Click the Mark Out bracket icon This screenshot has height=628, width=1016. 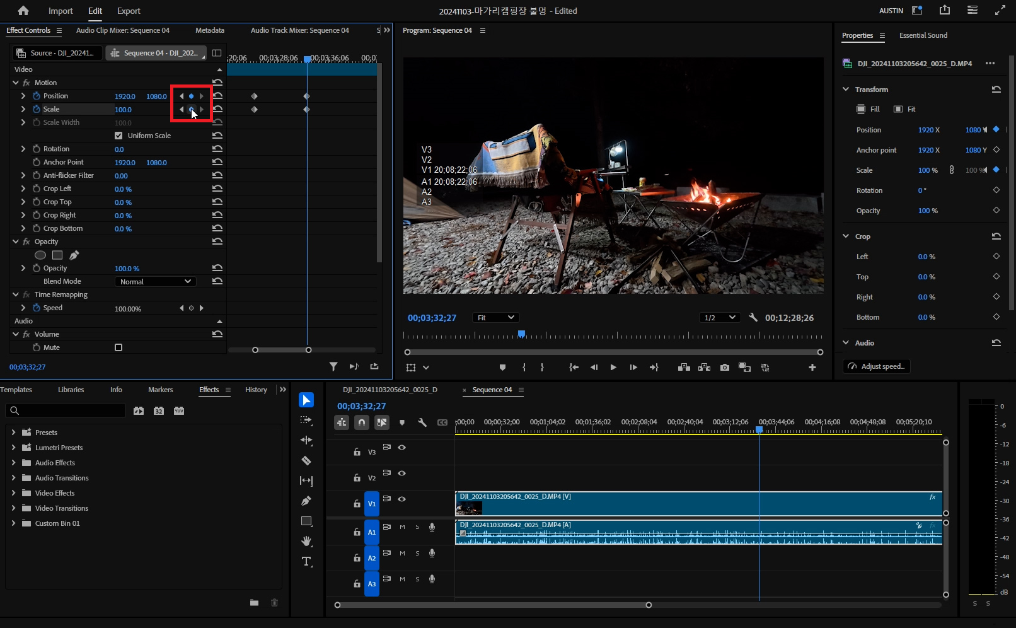542,367
